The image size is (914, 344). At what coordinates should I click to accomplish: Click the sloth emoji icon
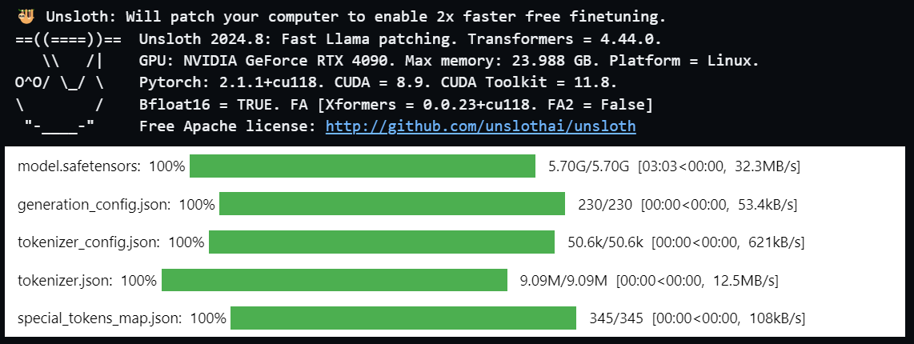(x=25, y=16)
